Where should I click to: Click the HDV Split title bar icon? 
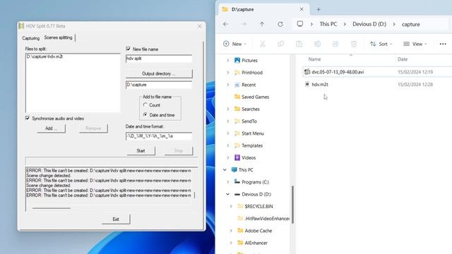point(21,26)
